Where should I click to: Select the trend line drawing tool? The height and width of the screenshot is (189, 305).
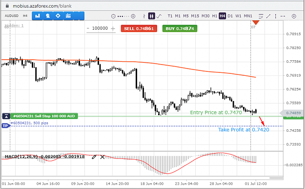pos(268,16)
